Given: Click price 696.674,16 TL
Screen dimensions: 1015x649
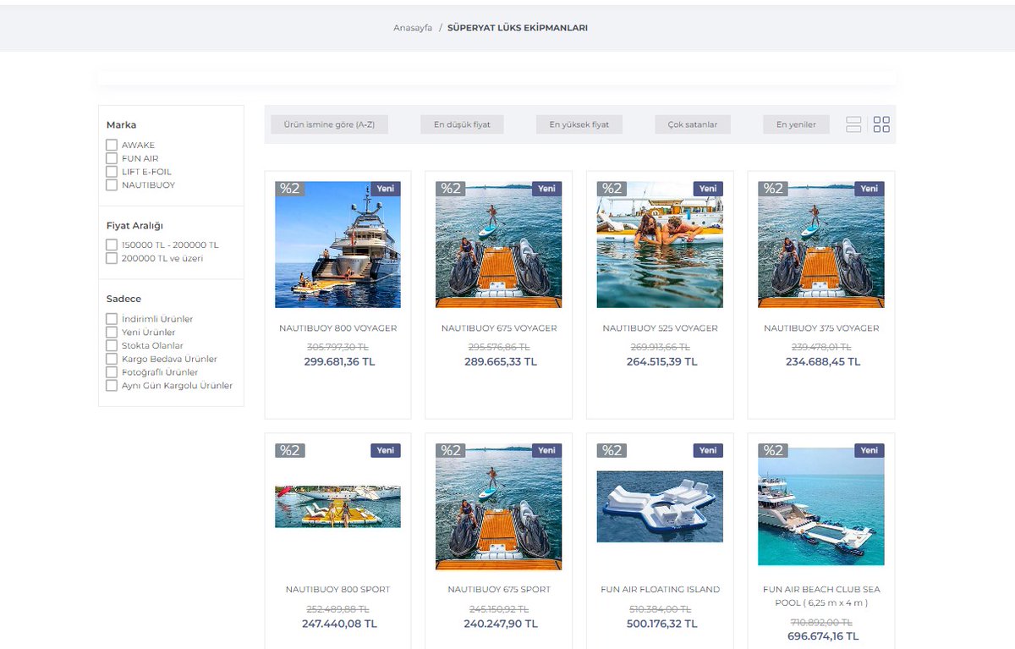Looking at the screenshot, I should [823, 636].
